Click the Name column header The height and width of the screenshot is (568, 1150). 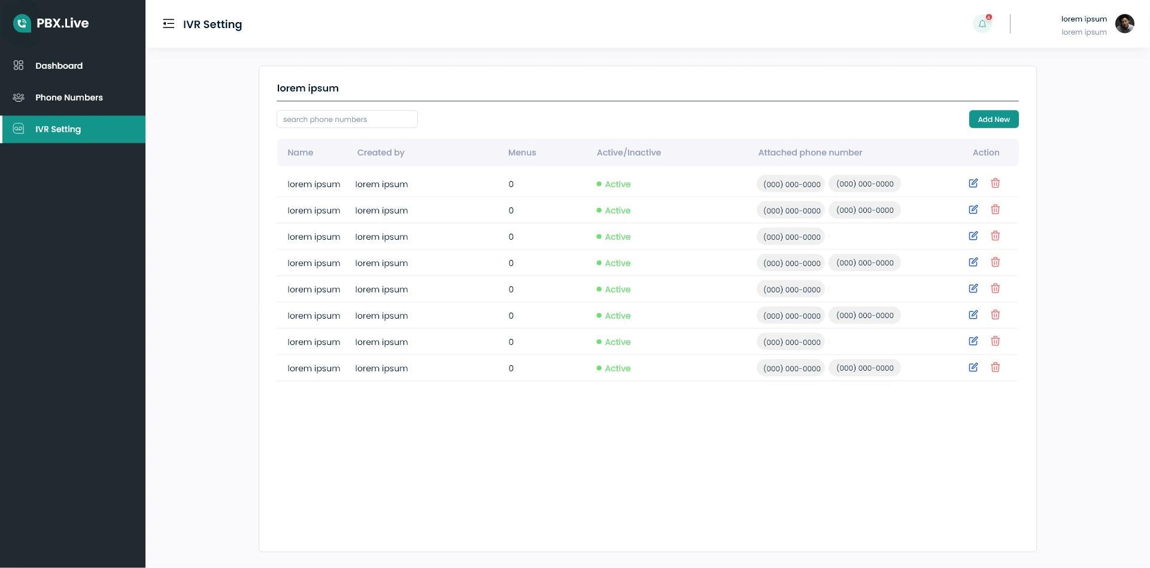tap(300, 152)
